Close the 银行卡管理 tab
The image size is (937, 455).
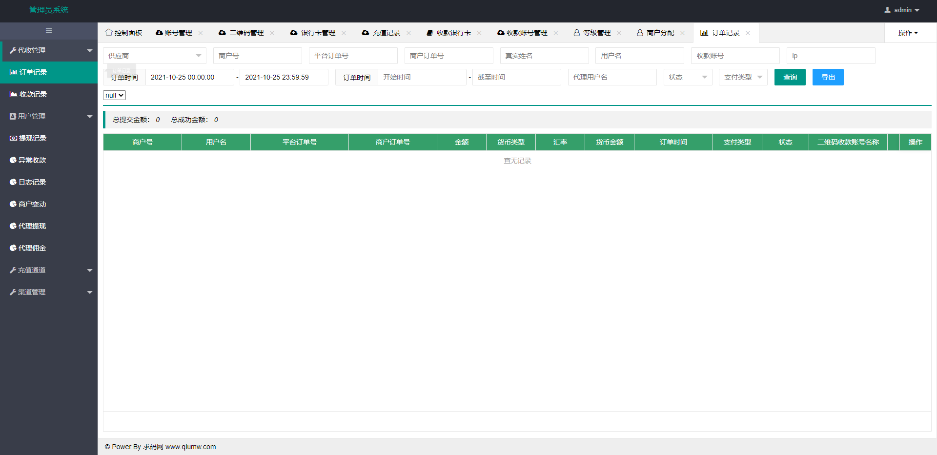point(344,33)
